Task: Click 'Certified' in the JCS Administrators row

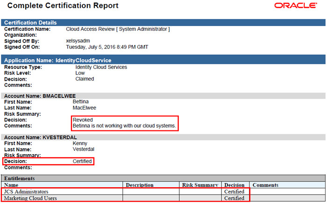Action: pyautogui.click(x=234, y=191)
